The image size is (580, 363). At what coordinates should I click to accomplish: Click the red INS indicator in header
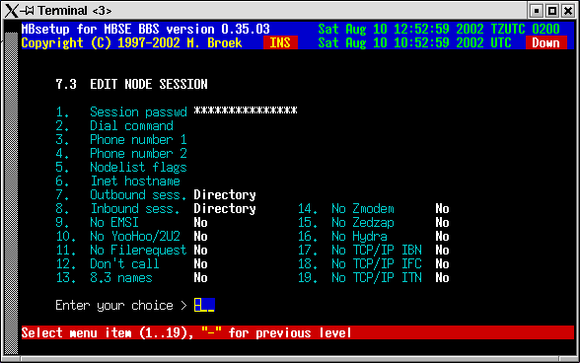coord(280,42)
